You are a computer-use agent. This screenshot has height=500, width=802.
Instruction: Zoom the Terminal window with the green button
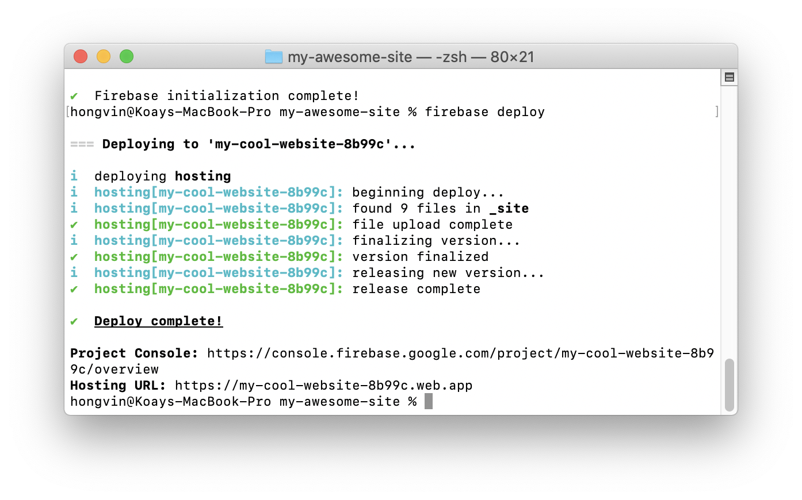point(127,56)
